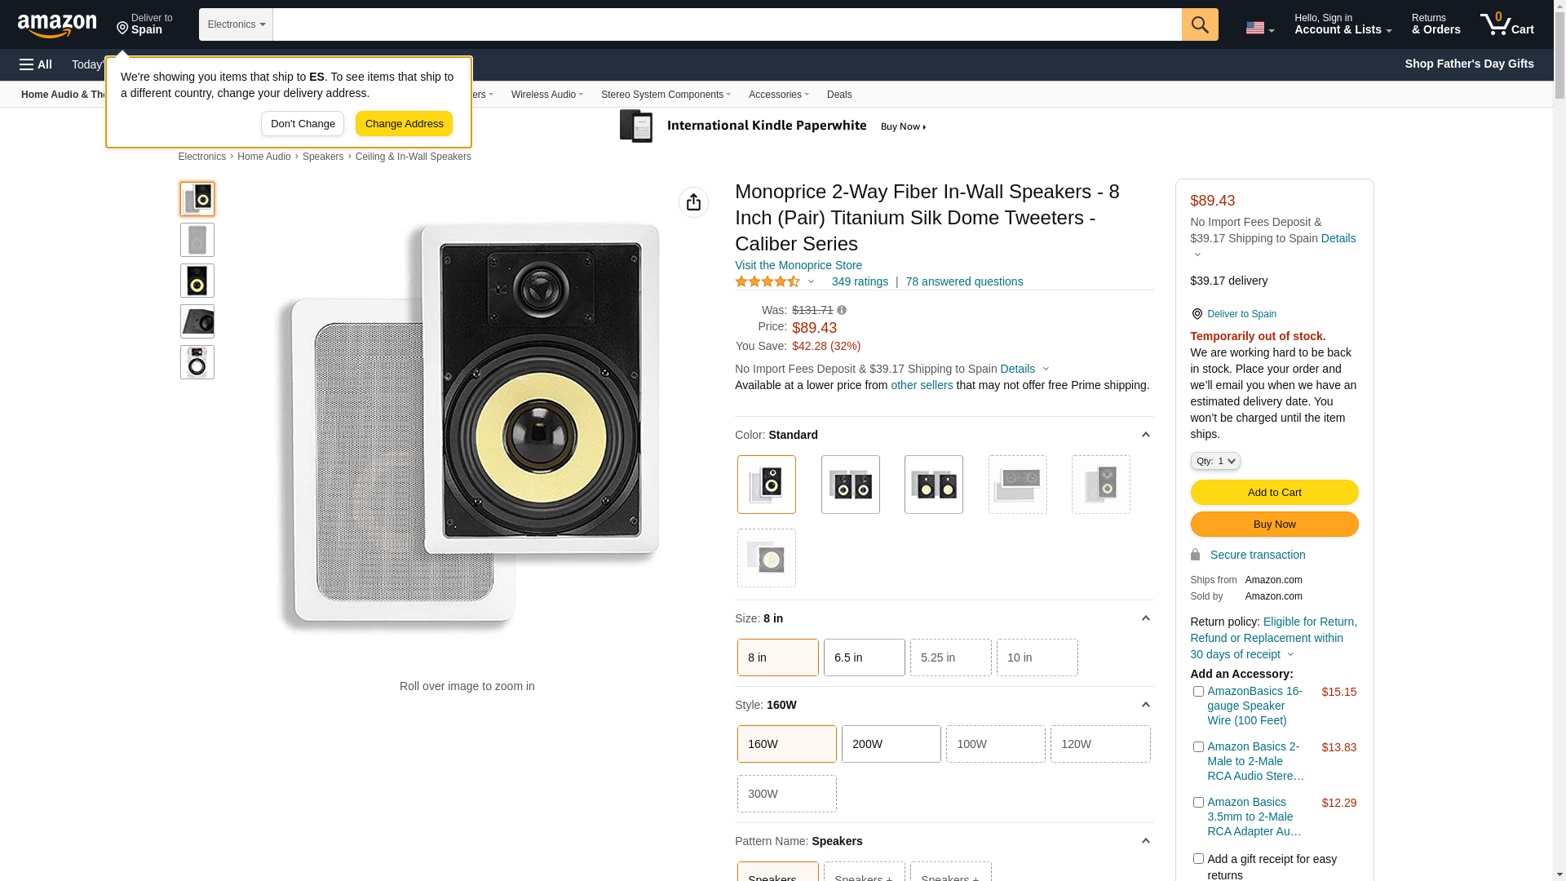Click the Amazon logo

[57, 26]
